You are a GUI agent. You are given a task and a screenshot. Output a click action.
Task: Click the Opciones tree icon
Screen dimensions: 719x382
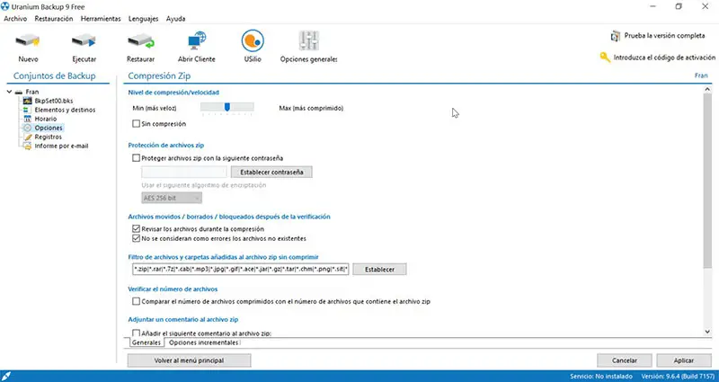[x=27, y=128]
